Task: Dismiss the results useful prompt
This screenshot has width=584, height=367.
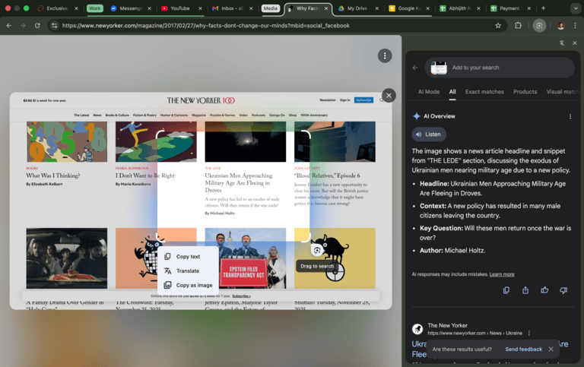Action: pyautogui.click(x=551, y=349)
